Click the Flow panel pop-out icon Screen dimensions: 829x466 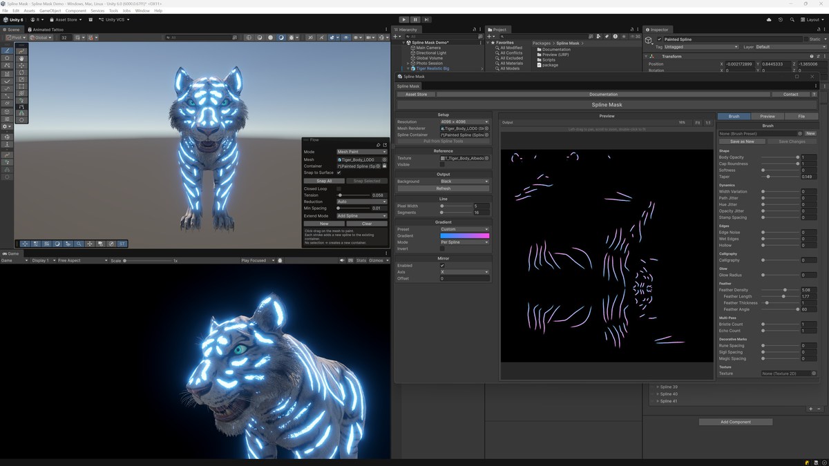click(385, 145)
